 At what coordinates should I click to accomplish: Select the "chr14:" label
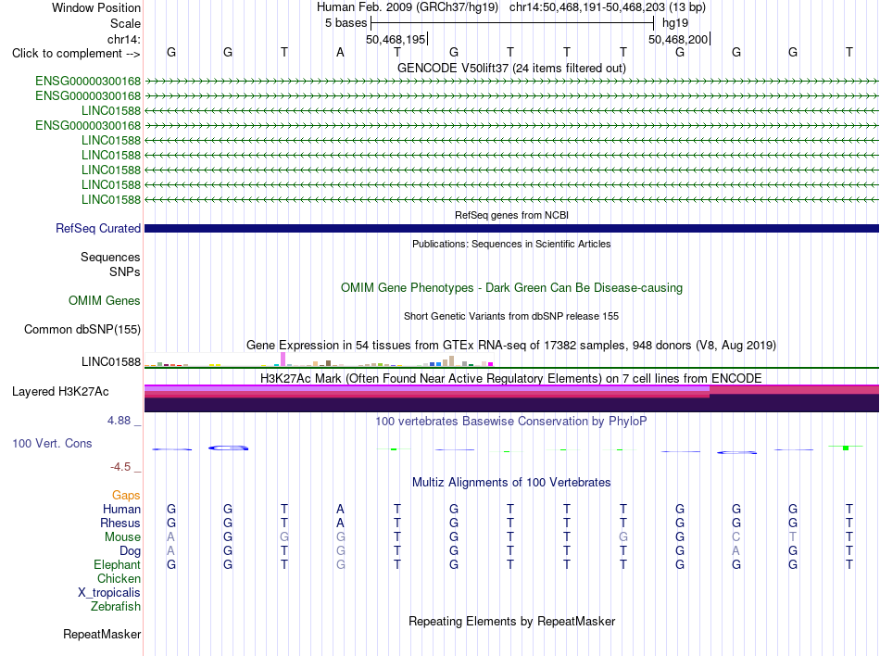tap(123, 39)
